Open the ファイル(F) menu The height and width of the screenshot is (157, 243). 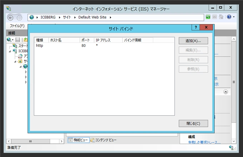pos(17,26)
